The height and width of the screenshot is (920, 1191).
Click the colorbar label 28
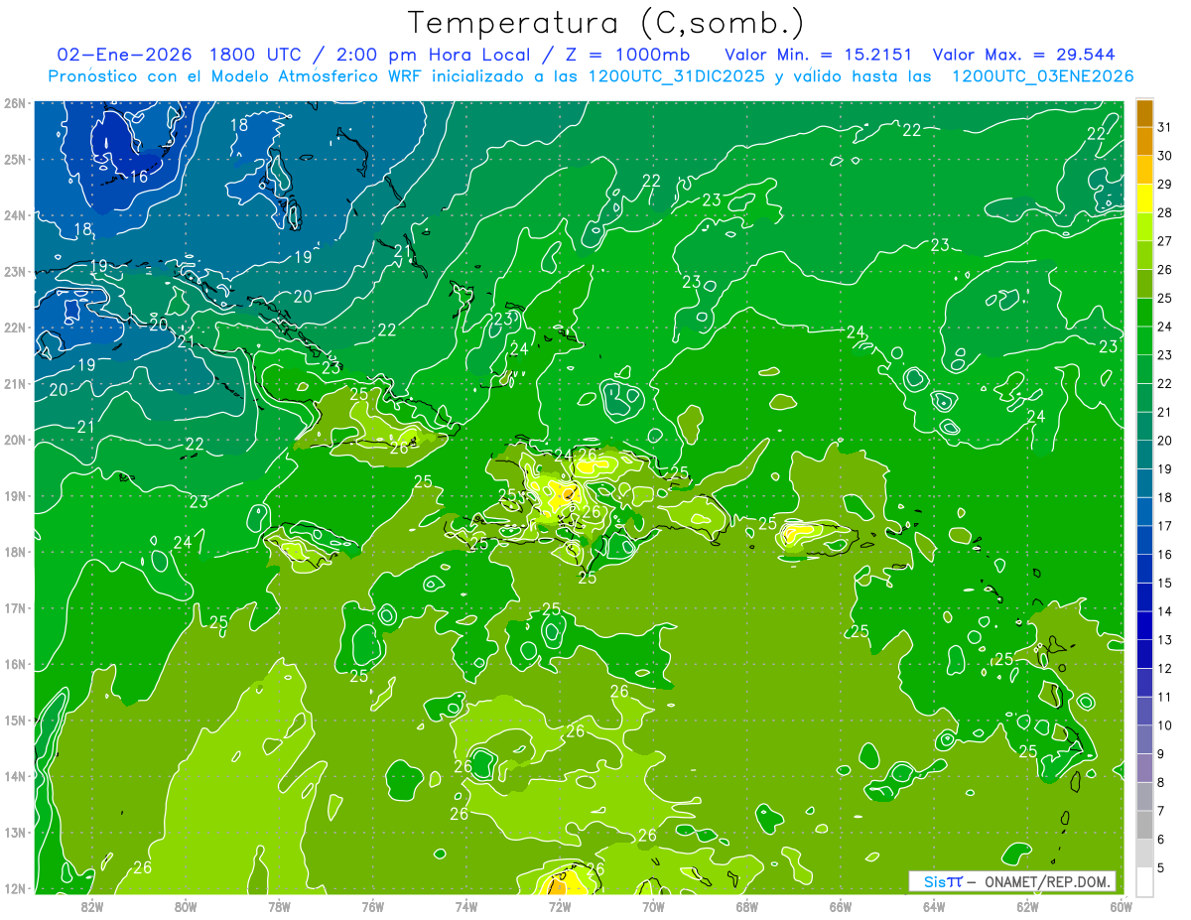pos(1164,212)
